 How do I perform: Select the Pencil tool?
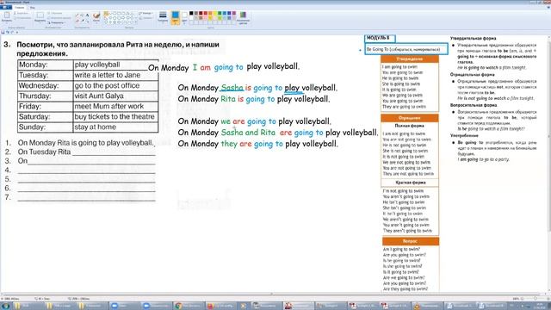[77, 15]
